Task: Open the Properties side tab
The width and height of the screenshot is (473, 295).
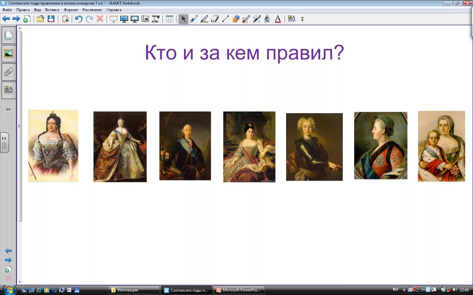Action: 9,90
